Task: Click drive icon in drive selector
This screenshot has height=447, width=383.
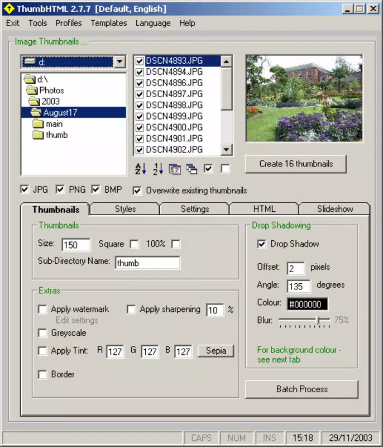Action: click(x=30, y=61)
